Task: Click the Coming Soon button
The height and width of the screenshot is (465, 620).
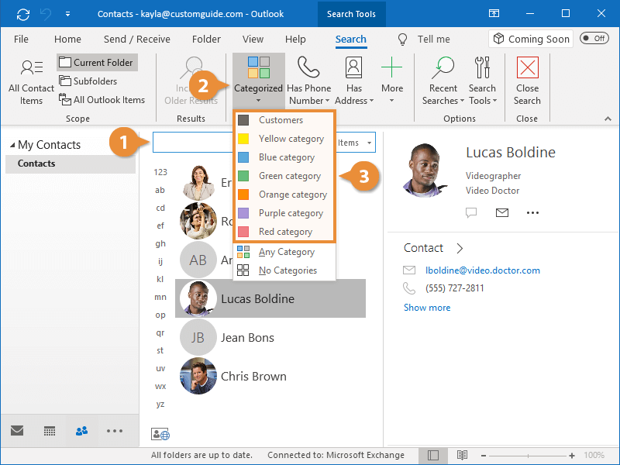Action: (x=531, y=39)
